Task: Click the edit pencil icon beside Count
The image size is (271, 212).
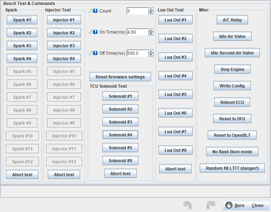Action: 90,11
